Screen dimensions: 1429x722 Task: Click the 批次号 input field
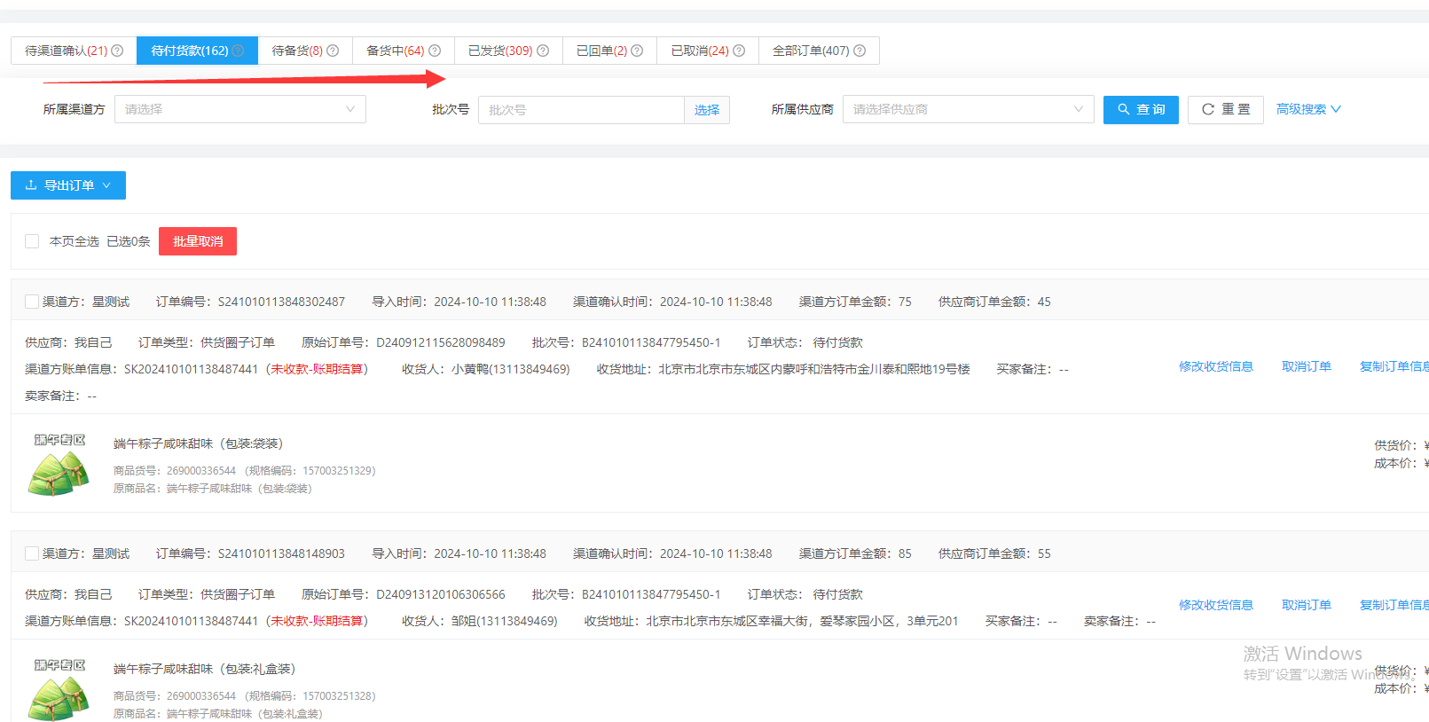581,110
